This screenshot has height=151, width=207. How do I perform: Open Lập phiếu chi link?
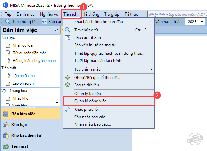coord(24,83)
